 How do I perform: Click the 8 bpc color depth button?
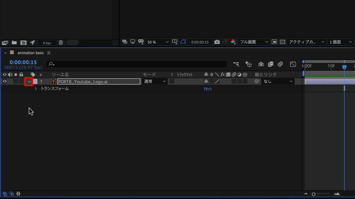pyautogui.click(x=47, y=43)
